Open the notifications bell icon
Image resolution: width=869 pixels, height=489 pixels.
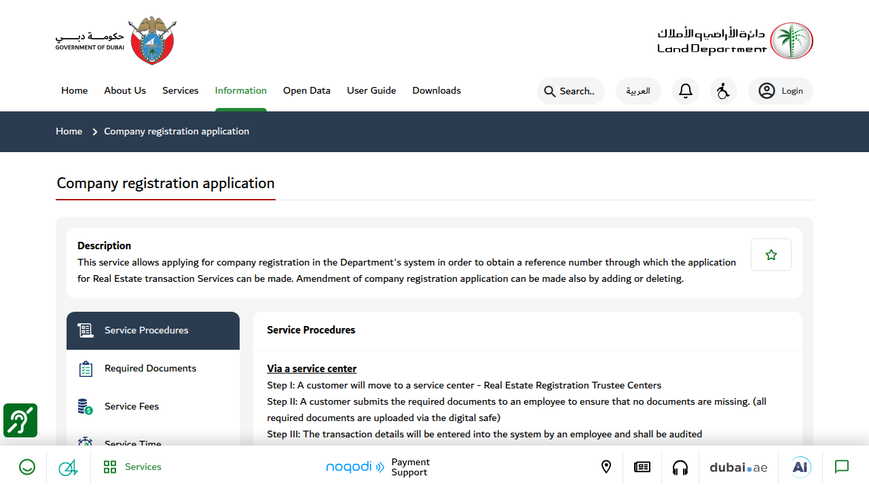pyautogui.click(x=686, y=91)
